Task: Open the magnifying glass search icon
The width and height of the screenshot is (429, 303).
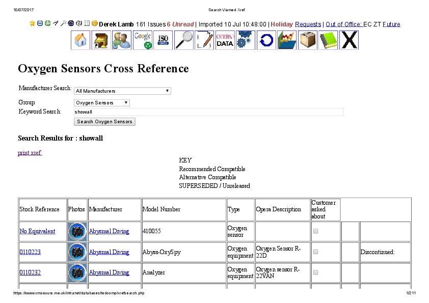Action: tap(184, 40)
